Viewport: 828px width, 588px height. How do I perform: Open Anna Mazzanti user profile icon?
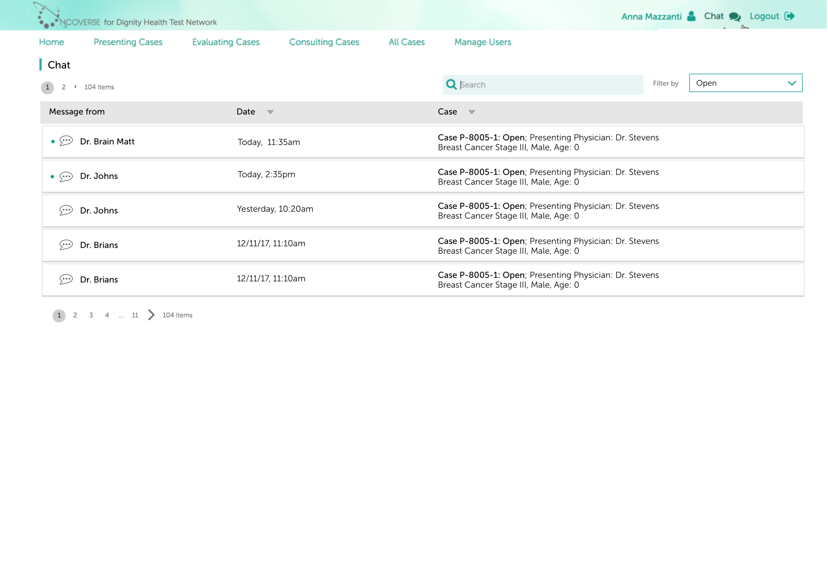(x=692, y=16)
